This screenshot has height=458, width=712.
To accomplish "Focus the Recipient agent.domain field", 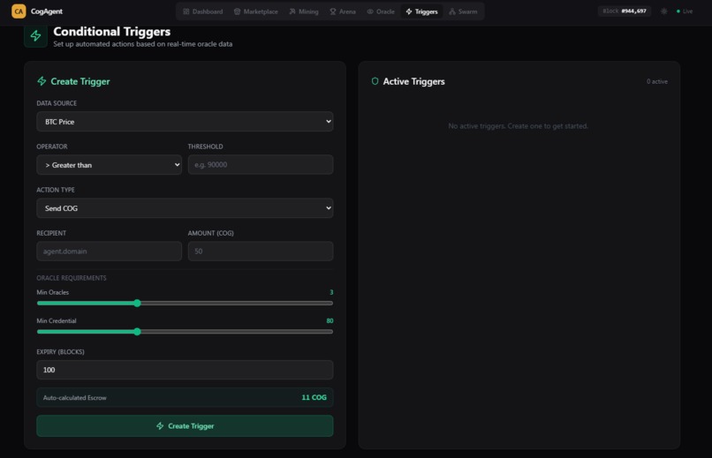I will [x=109, y=252].
